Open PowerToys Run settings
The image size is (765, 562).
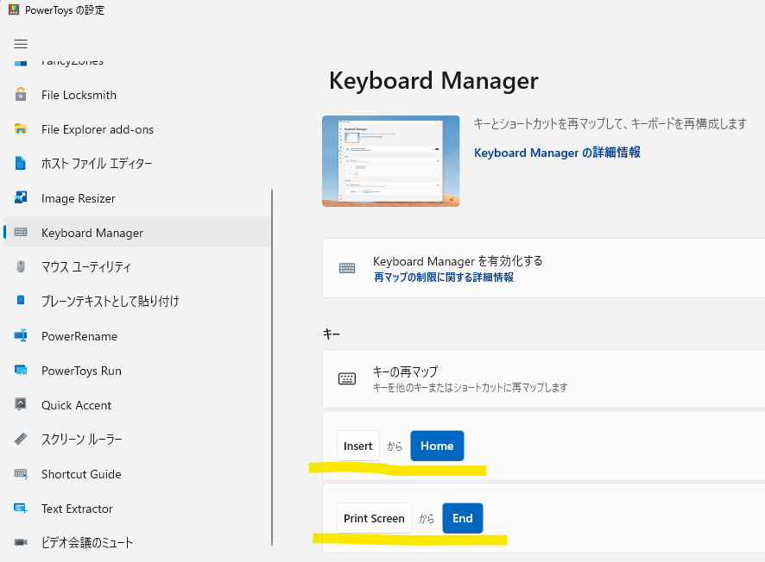(x=137, y=371)
